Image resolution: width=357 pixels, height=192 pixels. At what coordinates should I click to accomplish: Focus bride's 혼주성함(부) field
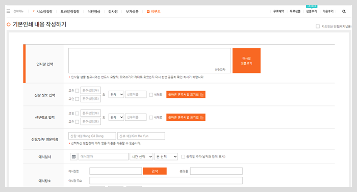point(91,113)
